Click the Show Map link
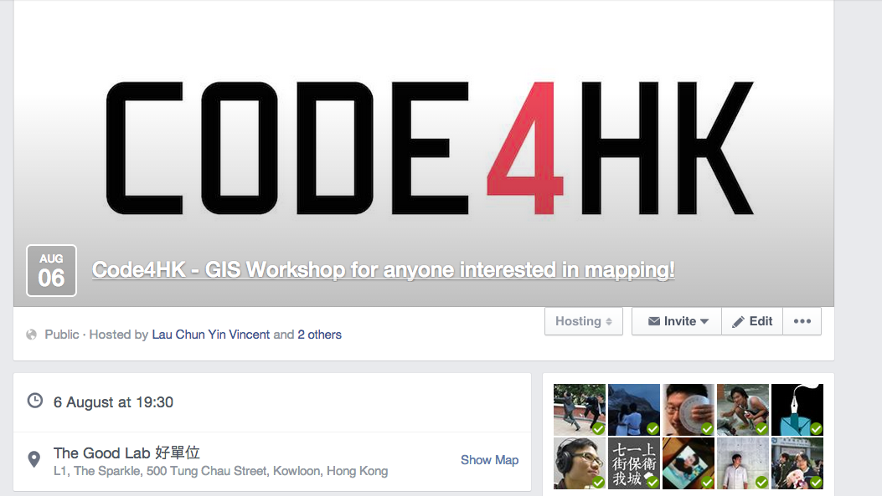This screenshot has width=882, height=496. (x=489, y=460)
